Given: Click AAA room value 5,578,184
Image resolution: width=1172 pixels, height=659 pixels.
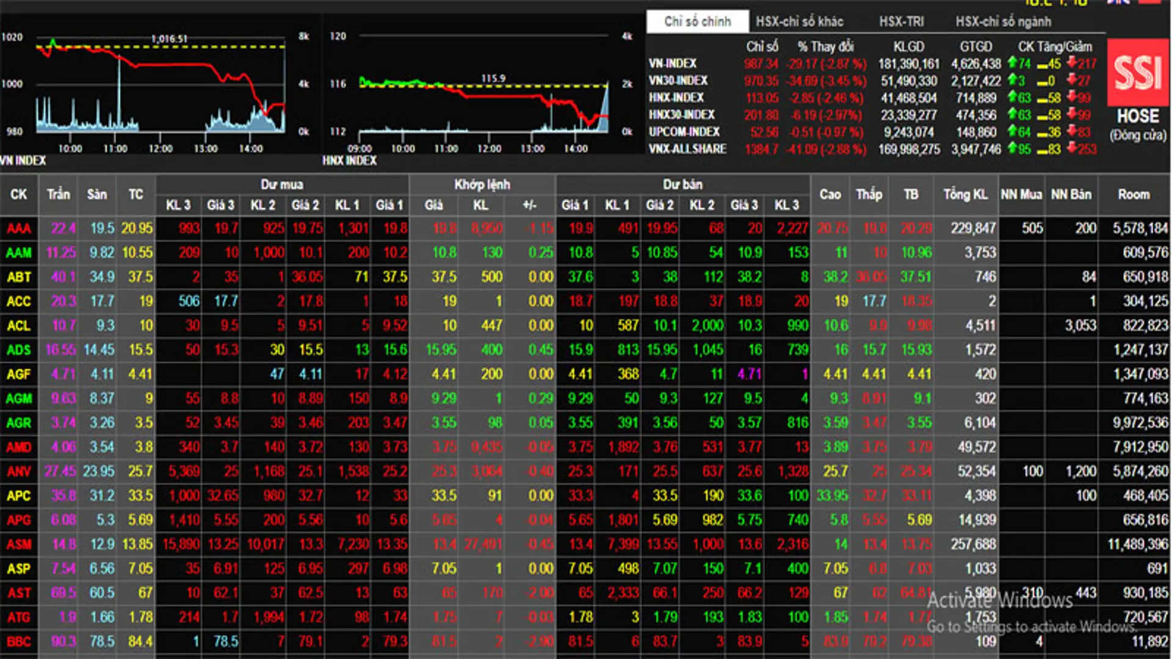Looking at the screenshot, I should (1140, 229).
